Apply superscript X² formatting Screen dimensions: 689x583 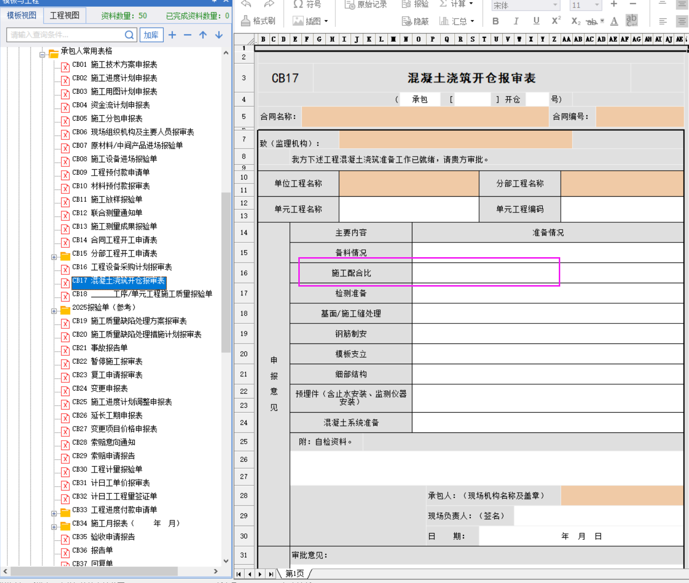pyautogui.click(x=556, y=21)
